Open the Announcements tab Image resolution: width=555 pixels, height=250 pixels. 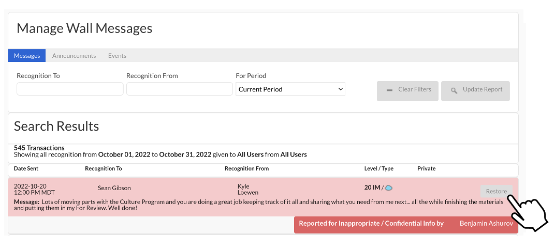click(x=74, y=55)
